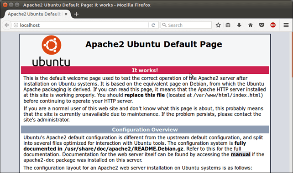Open Firefox hamburger menu

coord(286,25)
